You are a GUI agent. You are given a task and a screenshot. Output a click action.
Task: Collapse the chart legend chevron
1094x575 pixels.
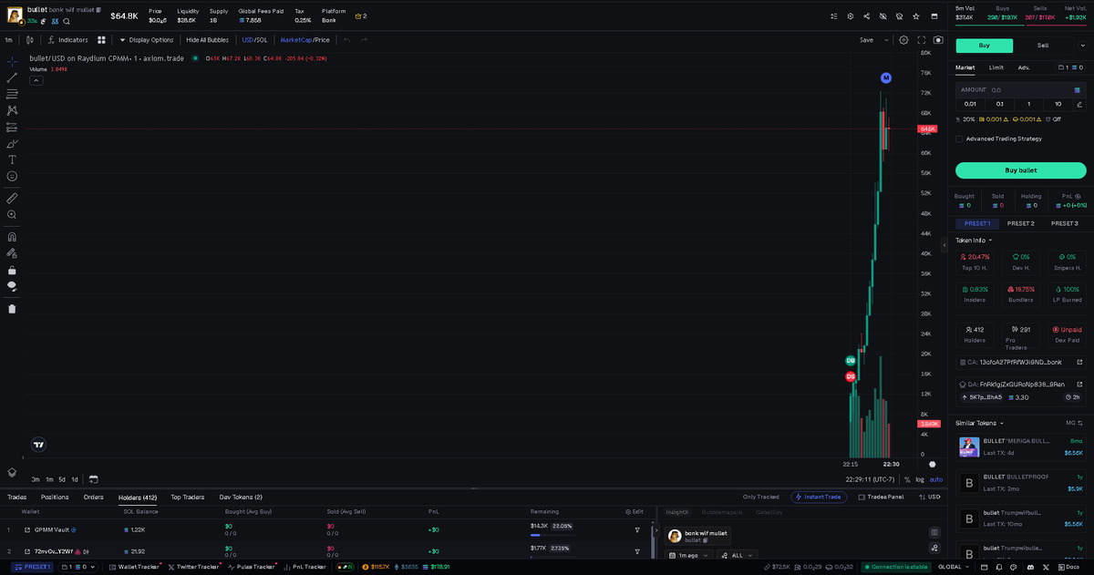(36, 80)
